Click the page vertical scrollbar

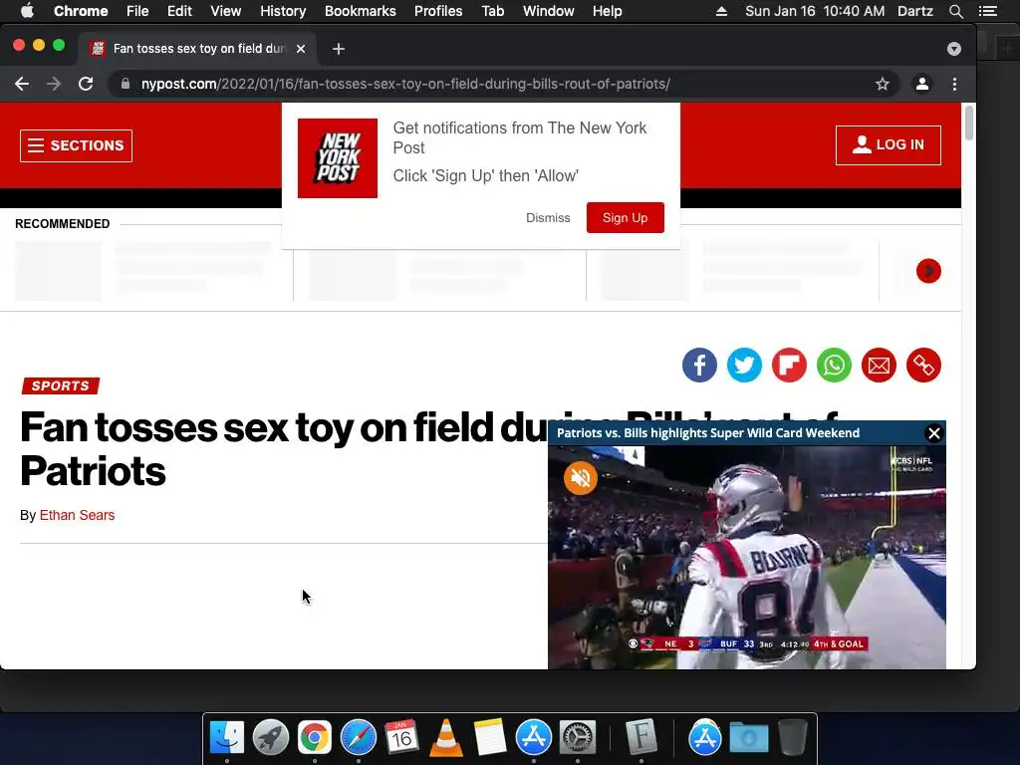click(x=968, y=123)
